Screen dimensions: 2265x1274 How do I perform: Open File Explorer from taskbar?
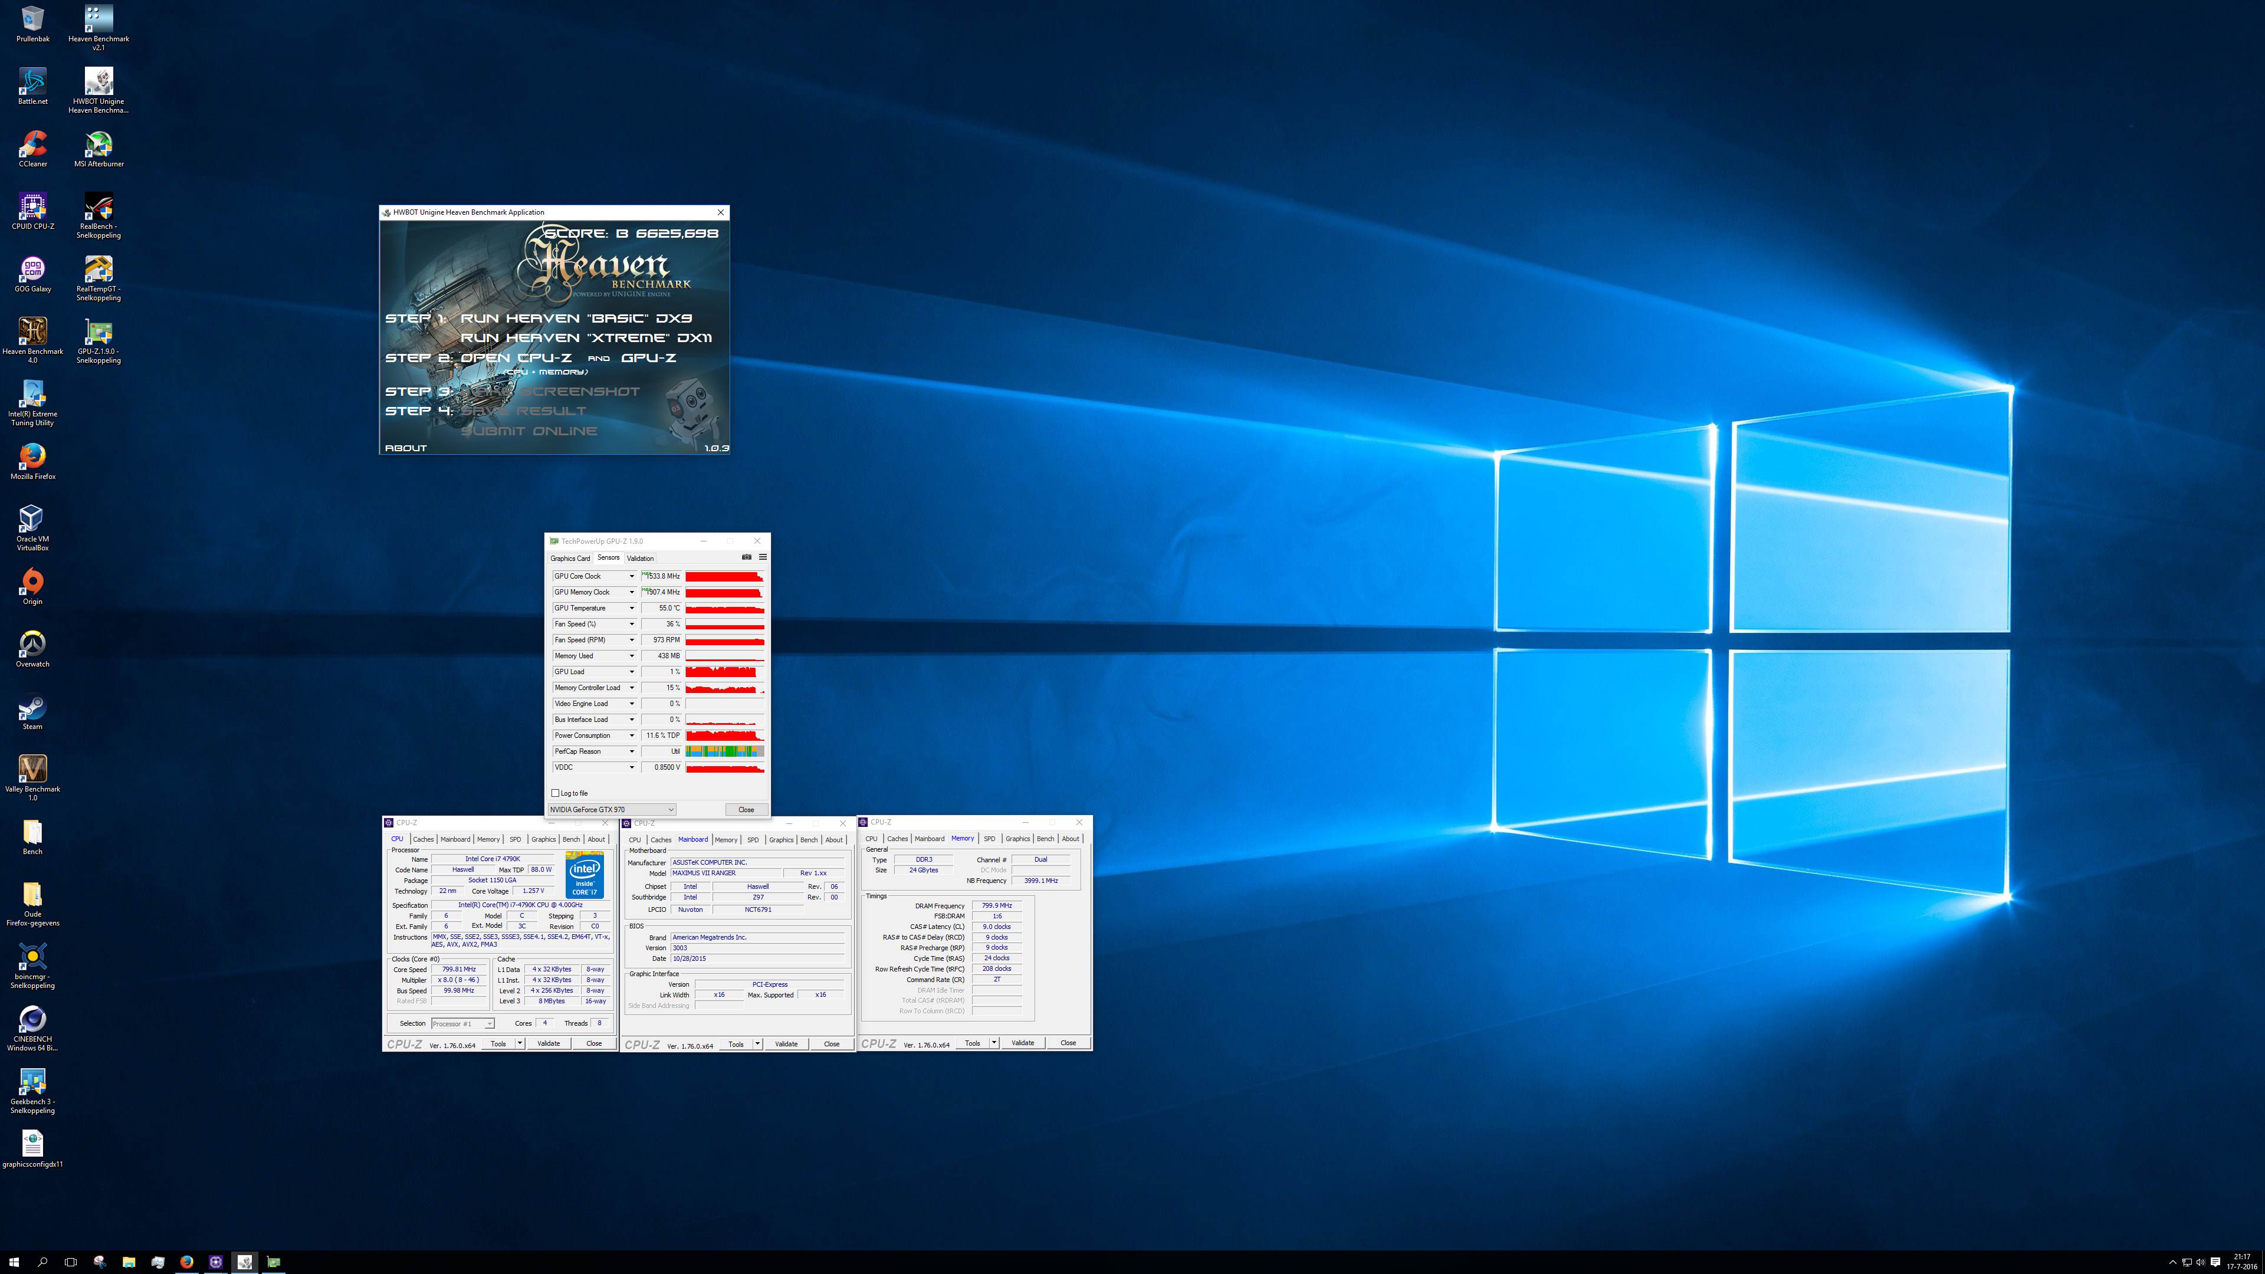(x=129, y=1262)
